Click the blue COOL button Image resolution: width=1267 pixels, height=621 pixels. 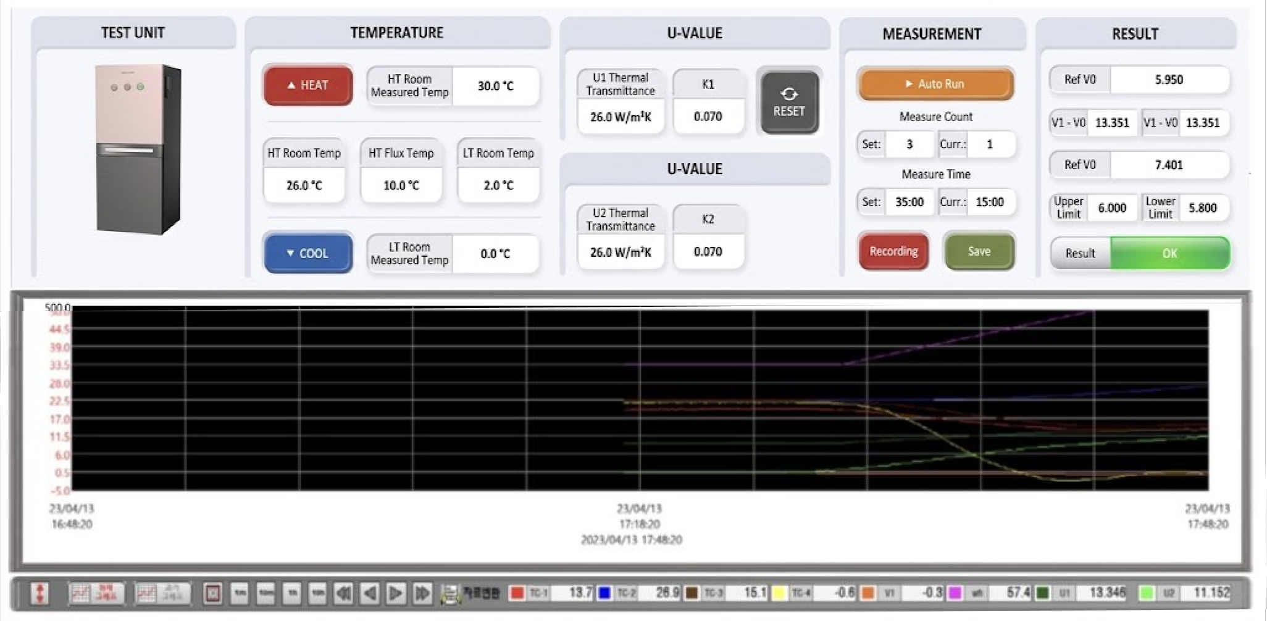(308, 253)
